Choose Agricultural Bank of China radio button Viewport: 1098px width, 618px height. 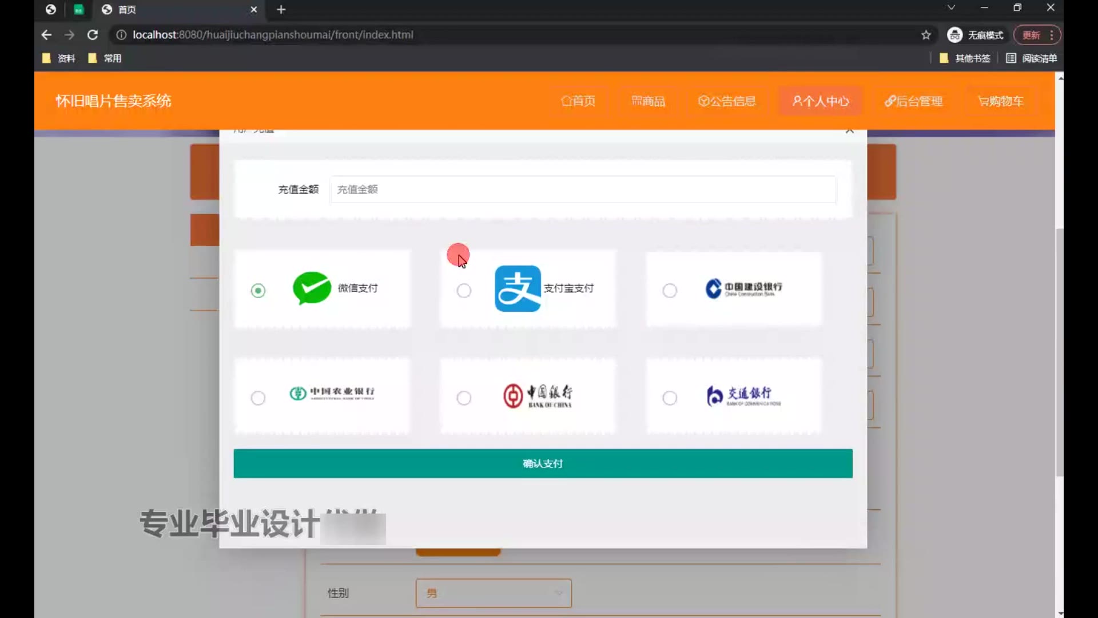pos(258,398)
